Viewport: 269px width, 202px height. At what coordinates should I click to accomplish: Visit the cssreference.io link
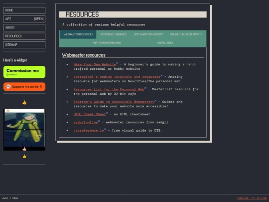[89, 131]
